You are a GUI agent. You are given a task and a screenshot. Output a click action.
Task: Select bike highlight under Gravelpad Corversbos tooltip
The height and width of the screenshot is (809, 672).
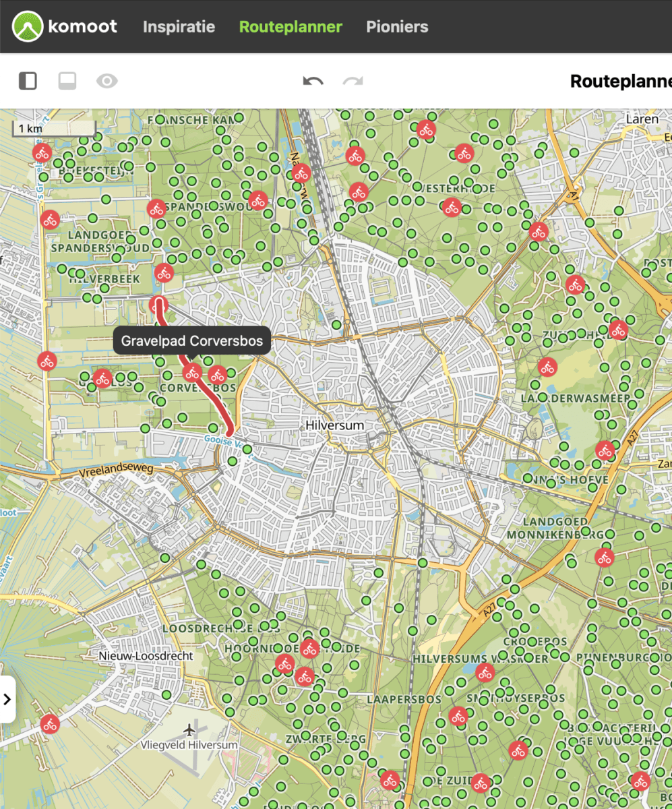coord(193,372)
